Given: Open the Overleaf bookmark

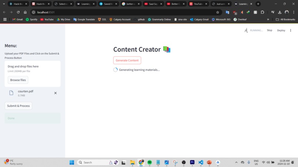Looking at the screenshot, I should coord(240,19).
